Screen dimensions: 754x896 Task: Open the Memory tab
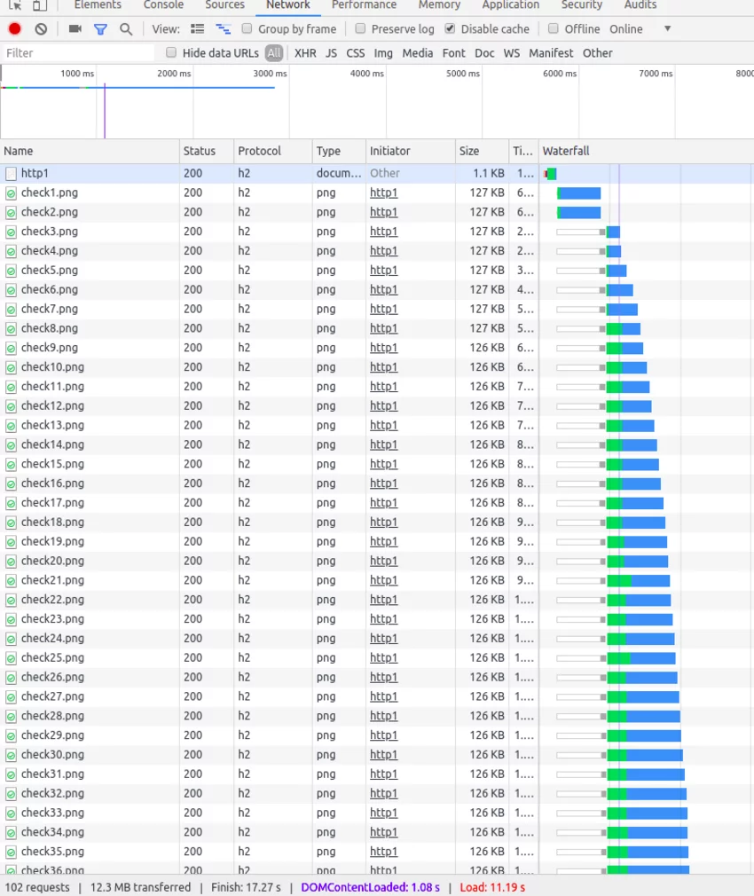click(x=439, y=5)
